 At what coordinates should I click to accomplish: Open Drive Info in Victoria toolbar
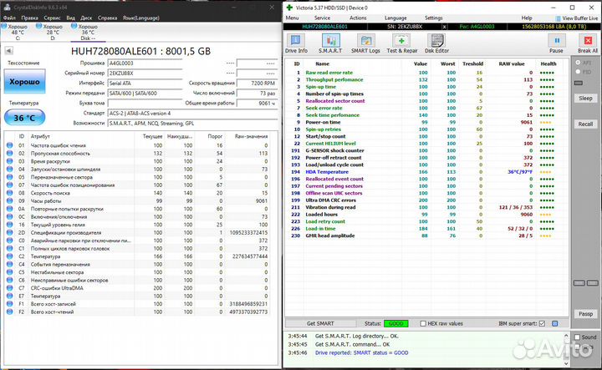pyautogui.click(x=296, y=43)
